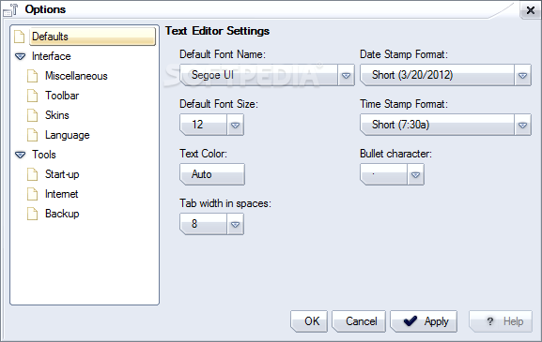542x342 pixels.
Task: Open the Bullet character dropdown
Action: [415, 174]
